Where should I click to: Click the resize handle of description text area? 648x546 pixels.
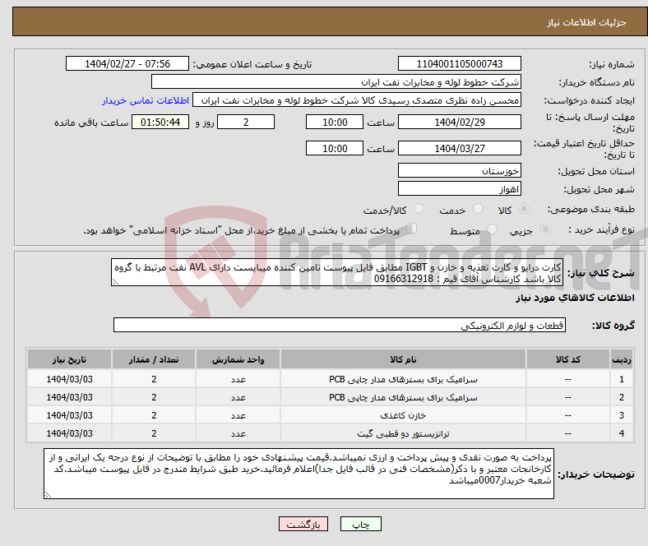click(x=115, y=282)
